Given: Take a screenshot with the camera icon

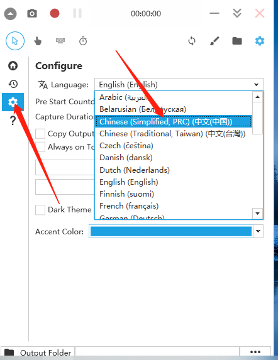Looking at the screenshot, I should click(x=32, y=14).
